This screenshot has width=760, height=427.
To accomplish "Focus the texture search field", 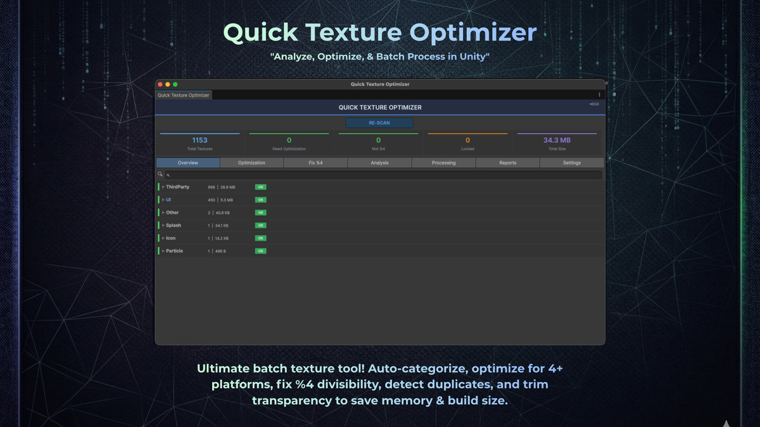I will coord(383,175).
